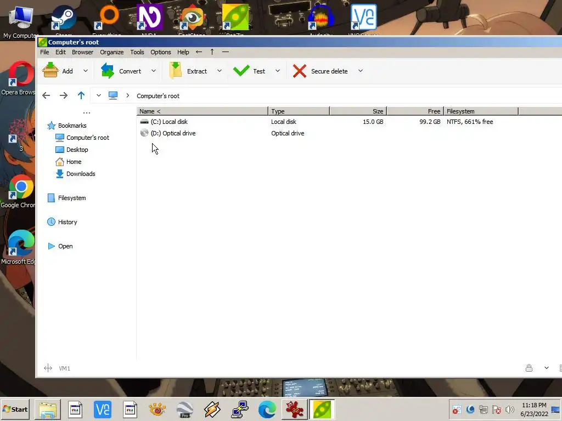Sort by the Filesystem column header
Image resolution: width=562 pixels, height=421 pixels.
[x=481, y=111]
